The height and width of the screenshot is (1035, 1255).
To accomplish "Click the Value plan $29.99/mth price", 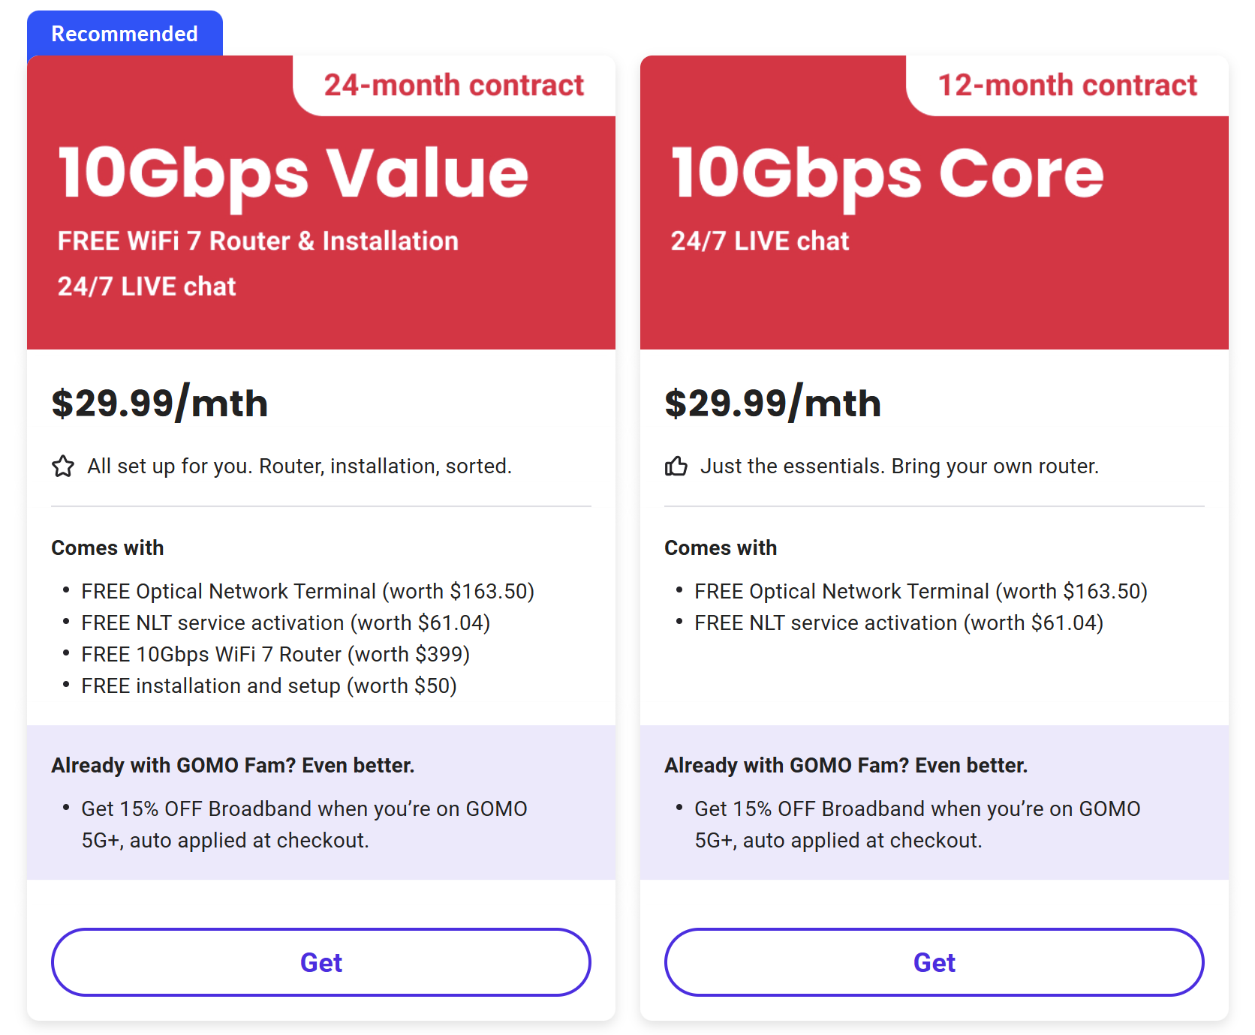I will coord(160,403).
